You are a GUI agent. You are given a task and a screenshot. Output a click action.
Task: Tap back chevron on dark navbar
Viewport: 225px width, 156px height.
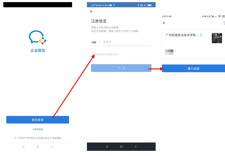[x=136, y=147]
